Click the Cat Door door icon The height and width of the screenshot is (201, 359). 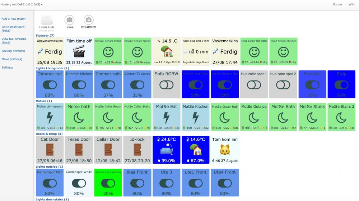coord(50,150)
